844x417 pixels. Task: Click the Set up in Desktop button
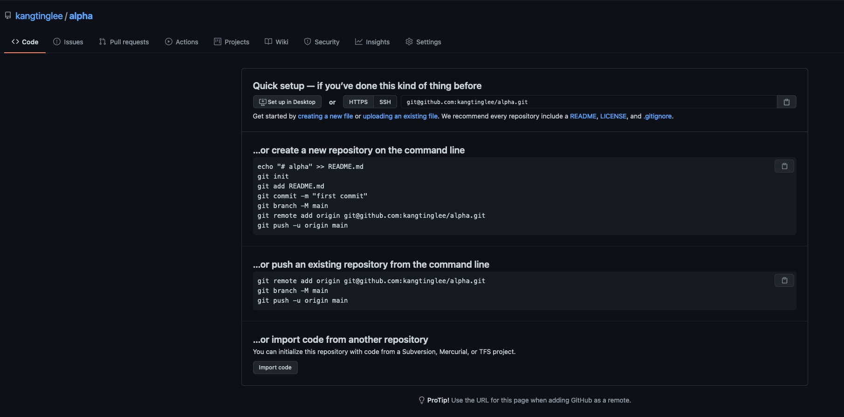click(287, 102)
